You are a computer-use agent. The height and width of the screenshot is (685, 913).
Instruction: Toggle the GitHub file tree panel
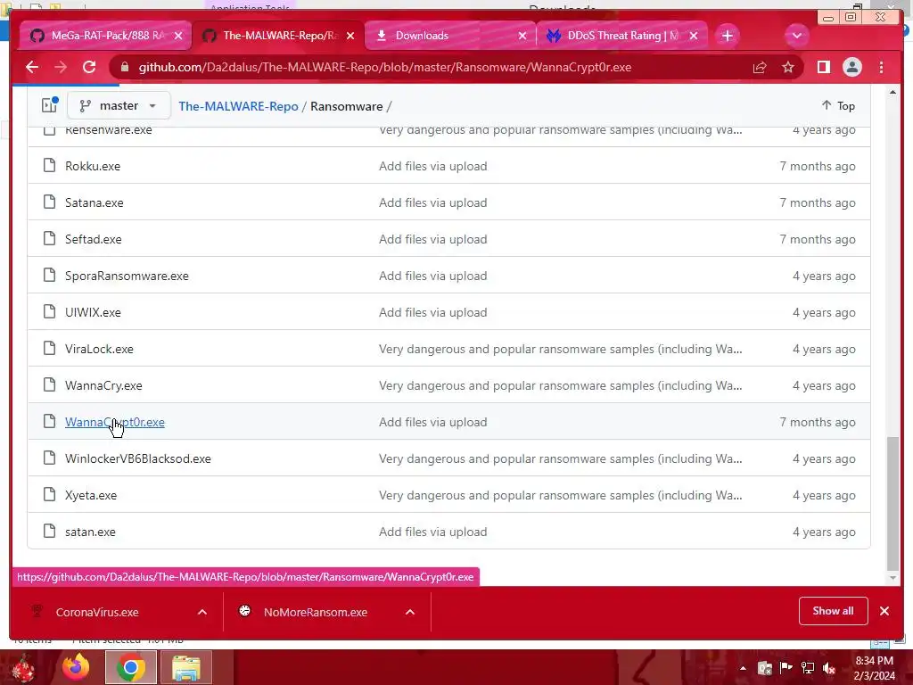(50, 105)
